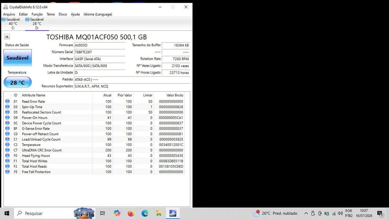Click the serial number field 78BFTC26T
This screenshot has height=219, width=389.
tap(99, 52)
